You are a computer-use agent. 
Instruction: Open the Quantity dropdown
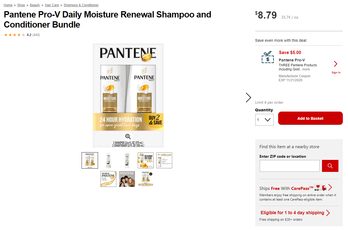[264, 120]
